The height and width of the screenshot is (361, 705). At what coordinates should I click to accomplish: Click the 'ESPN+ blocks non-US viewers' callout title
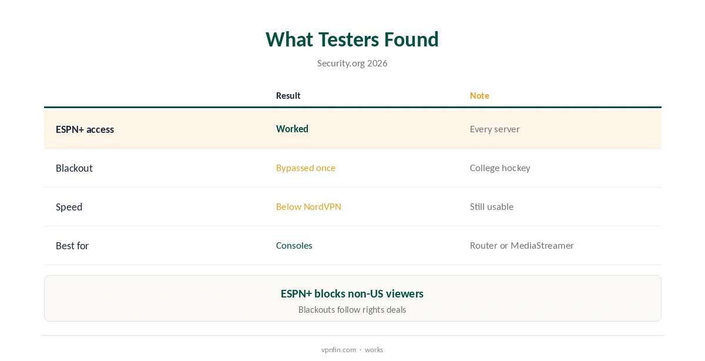[352, 293]
